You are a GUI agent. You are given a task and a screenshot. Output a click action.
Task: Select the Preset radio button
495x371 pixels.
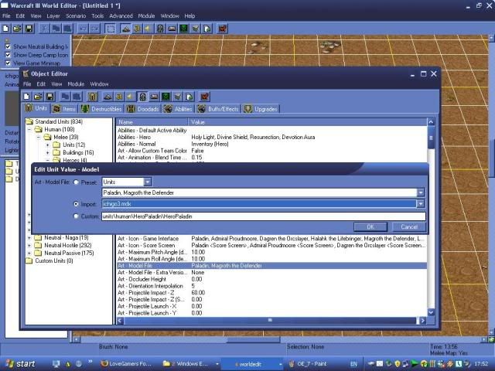pyautogui.click(x=76, y=182)
